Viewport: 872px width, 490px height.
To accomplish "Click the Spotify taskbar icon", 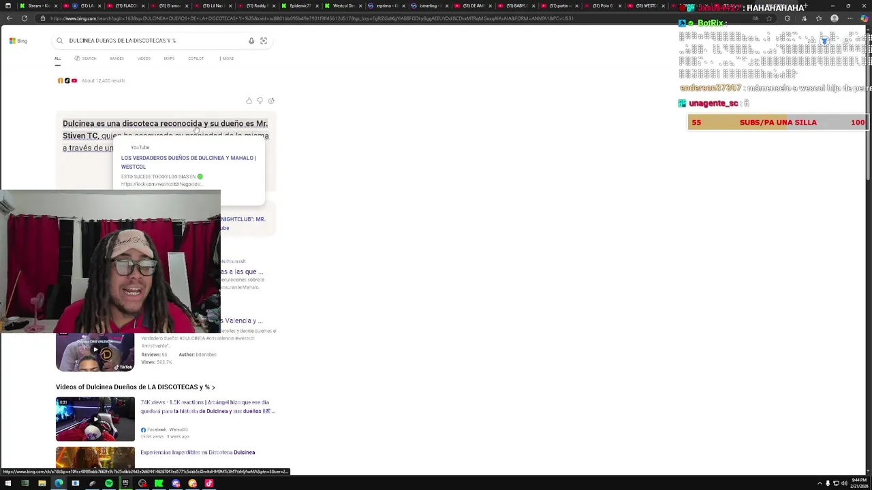I will coord(109,483).
